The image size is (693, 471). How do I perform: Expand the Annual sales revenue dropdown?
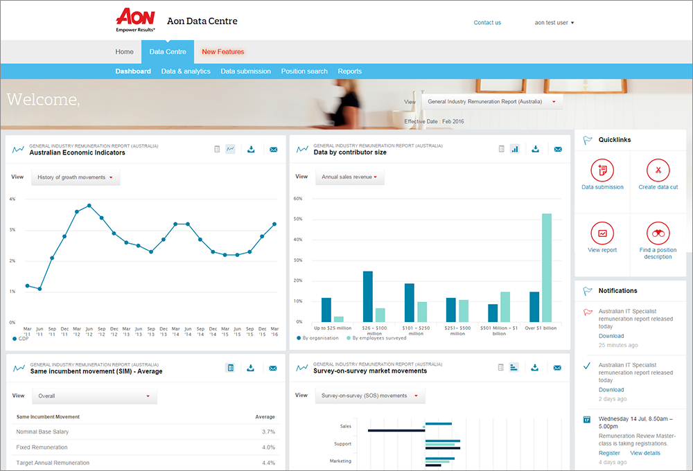pyautogui.click(x=349, y=177)
